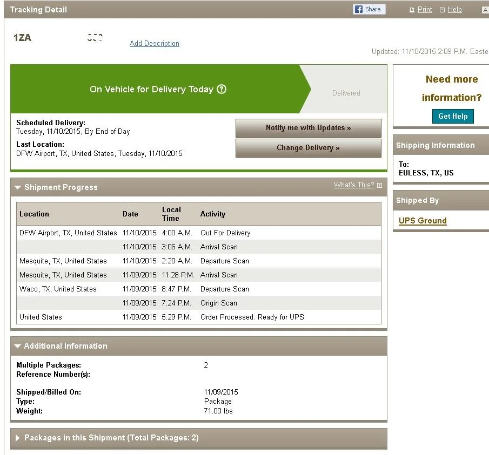Open the Help link in the header
Viewport: 489px width, 455px height.
[x=455, y=10]
